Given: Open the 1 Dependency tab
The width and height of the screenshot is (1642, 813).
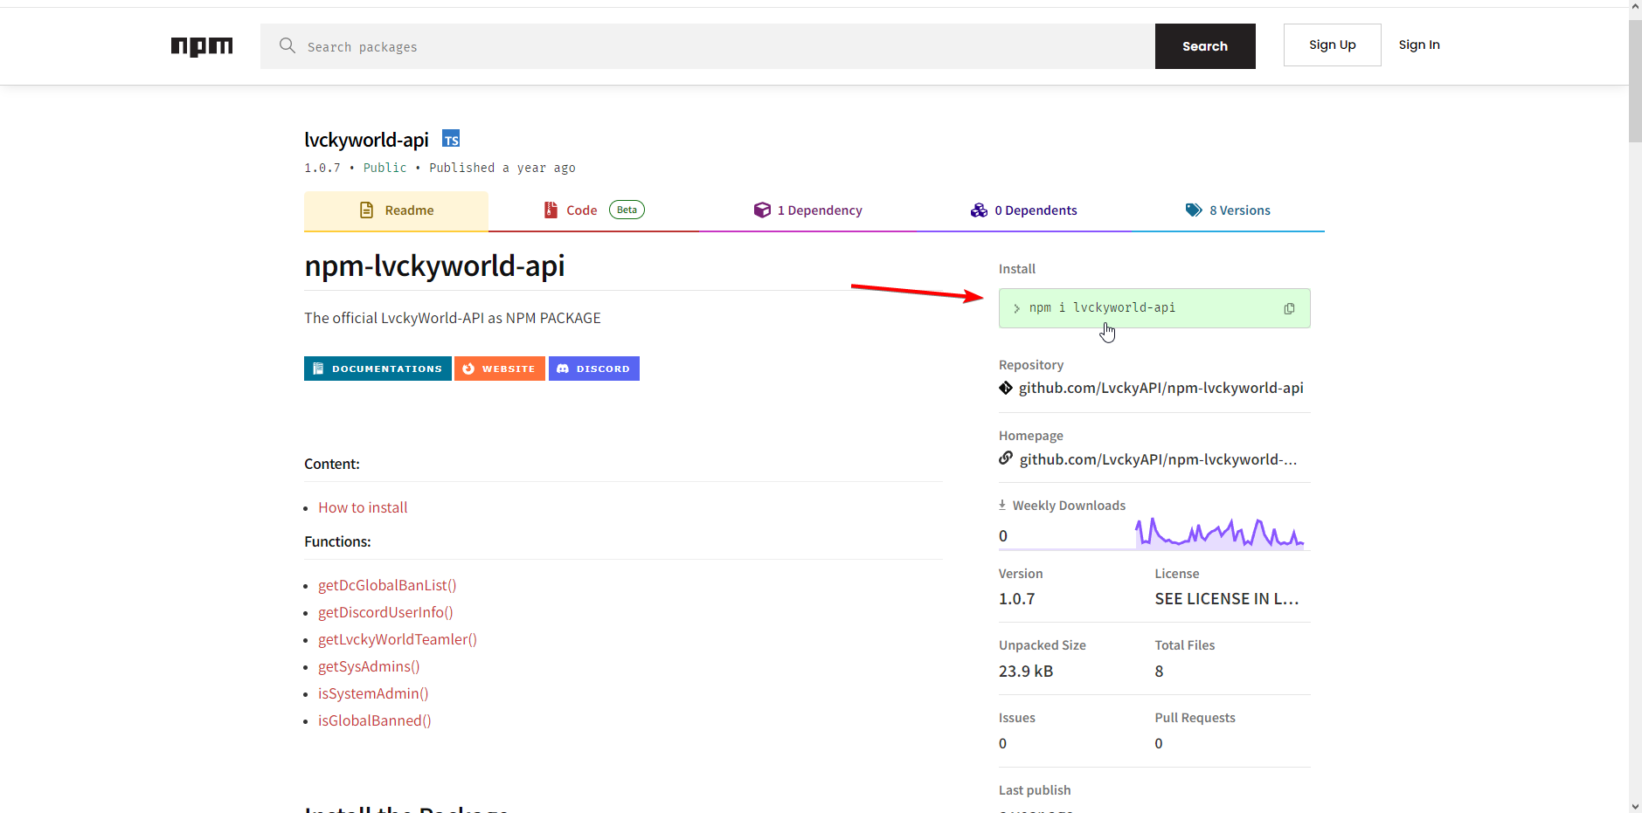Looking at the screenshot, I should (807, 210).
